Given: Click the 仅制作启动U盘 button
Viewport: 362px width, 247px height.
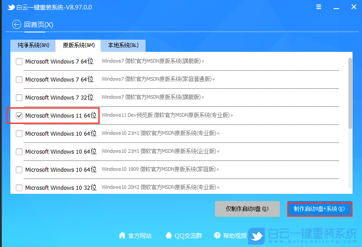Looking at the screenshot, I should click(247, 209).
